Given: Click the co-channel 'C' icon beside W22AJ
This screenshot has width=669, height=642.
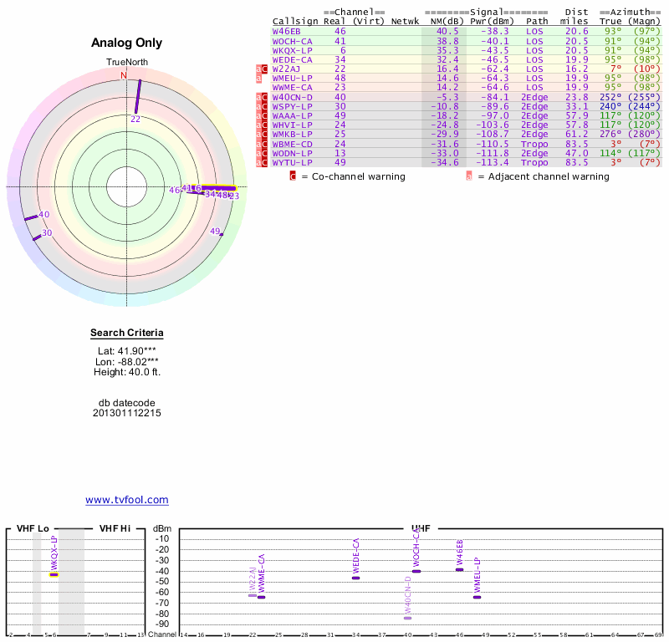Looking at the screenshot, I should (x=264, y=69).
